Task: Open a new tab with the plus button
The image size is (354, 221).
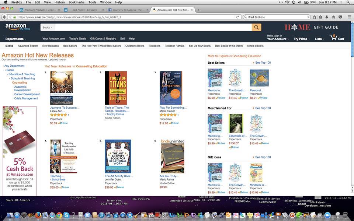Action: (x=199, y=10)
